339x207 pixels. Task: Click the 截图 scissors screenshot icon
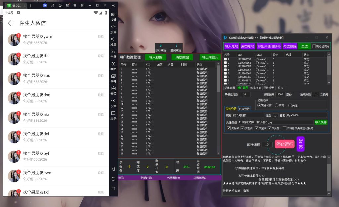113,66
